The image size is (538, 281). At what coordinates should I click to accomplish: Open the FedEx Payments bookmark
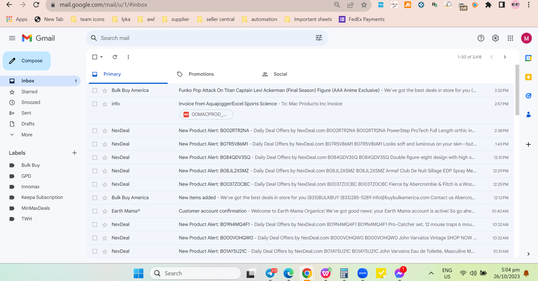[x=362, y=19]
